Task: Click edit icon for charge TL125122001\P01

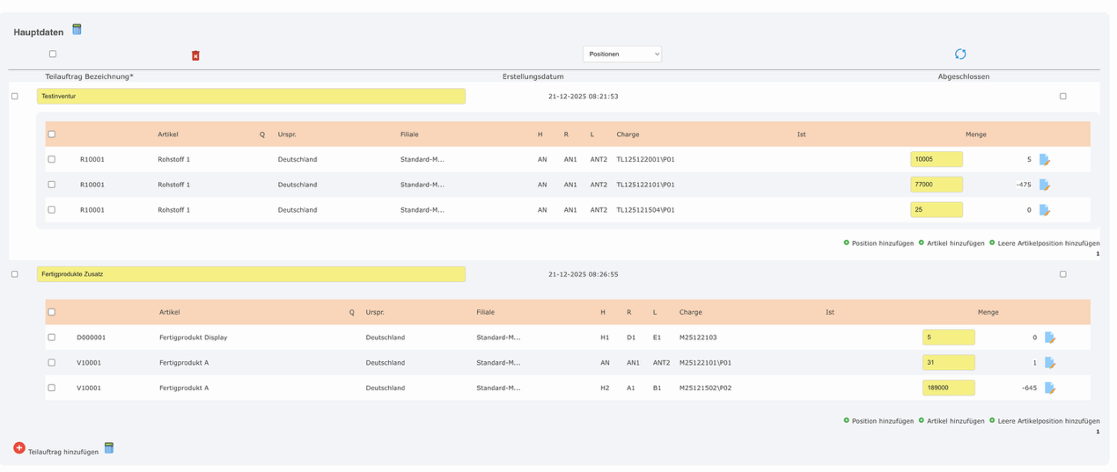Action: 1045,160
